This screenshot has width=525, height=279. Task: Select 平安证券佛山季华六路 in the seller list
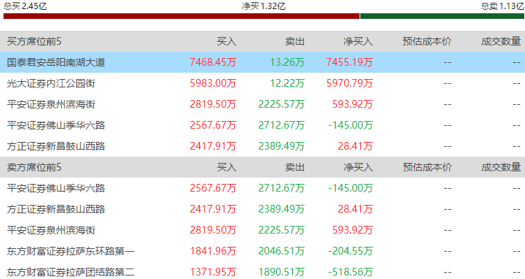pos(262,188)
